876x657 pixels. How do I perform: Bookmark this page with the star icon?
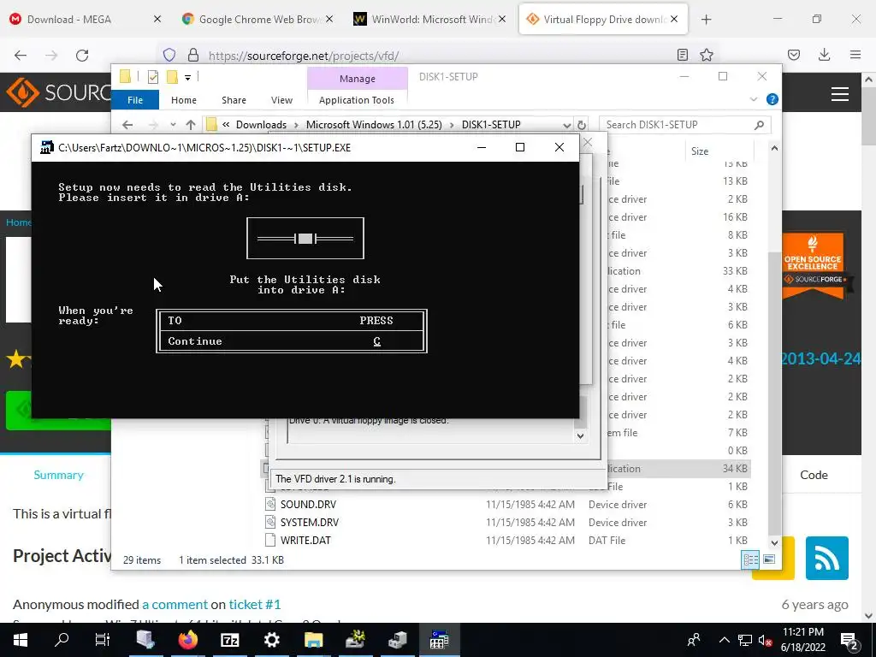pyautogui.click(x=707, y=55)
